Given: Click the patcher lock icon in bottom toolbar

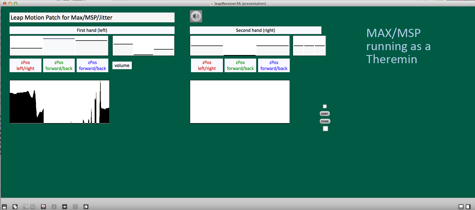Looking at the screenshot, I should pyautogui.click(x=4, y=207).
